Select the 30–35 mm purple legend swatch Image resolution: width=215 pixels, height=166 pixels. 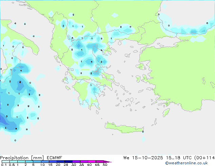point(76,162)
